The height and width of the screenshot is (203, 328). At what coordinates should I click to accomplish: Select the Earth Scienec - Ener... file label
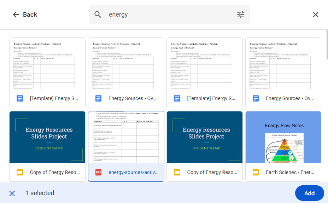[x=289, y=172]
